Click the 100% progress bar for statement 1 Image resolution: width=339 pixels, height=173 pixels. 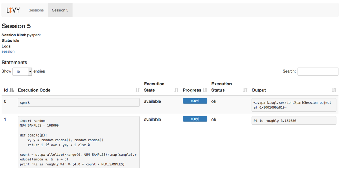coord(195,119)
